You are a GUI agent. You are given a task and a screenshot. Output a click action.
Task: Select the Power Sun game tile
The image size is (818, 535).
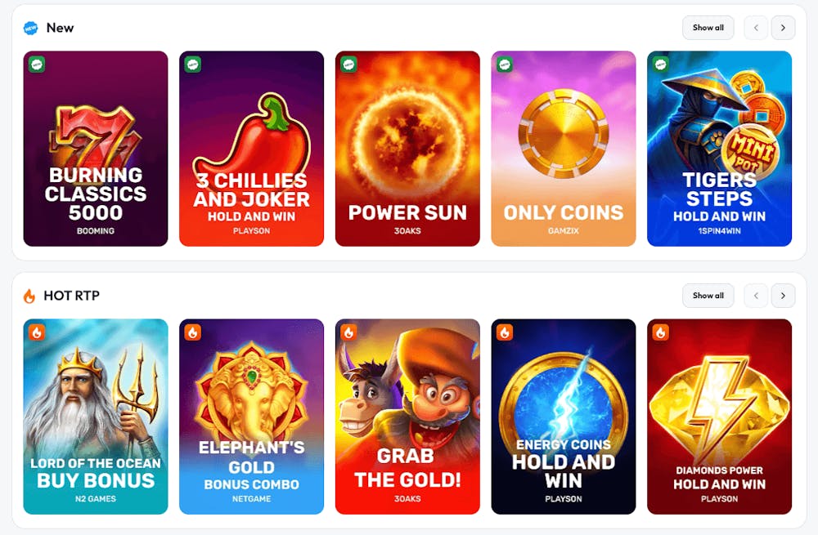(x=407, y=149)
